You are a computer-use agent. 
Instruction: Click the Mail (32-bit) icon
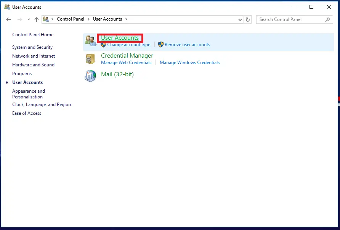point(90,76)
